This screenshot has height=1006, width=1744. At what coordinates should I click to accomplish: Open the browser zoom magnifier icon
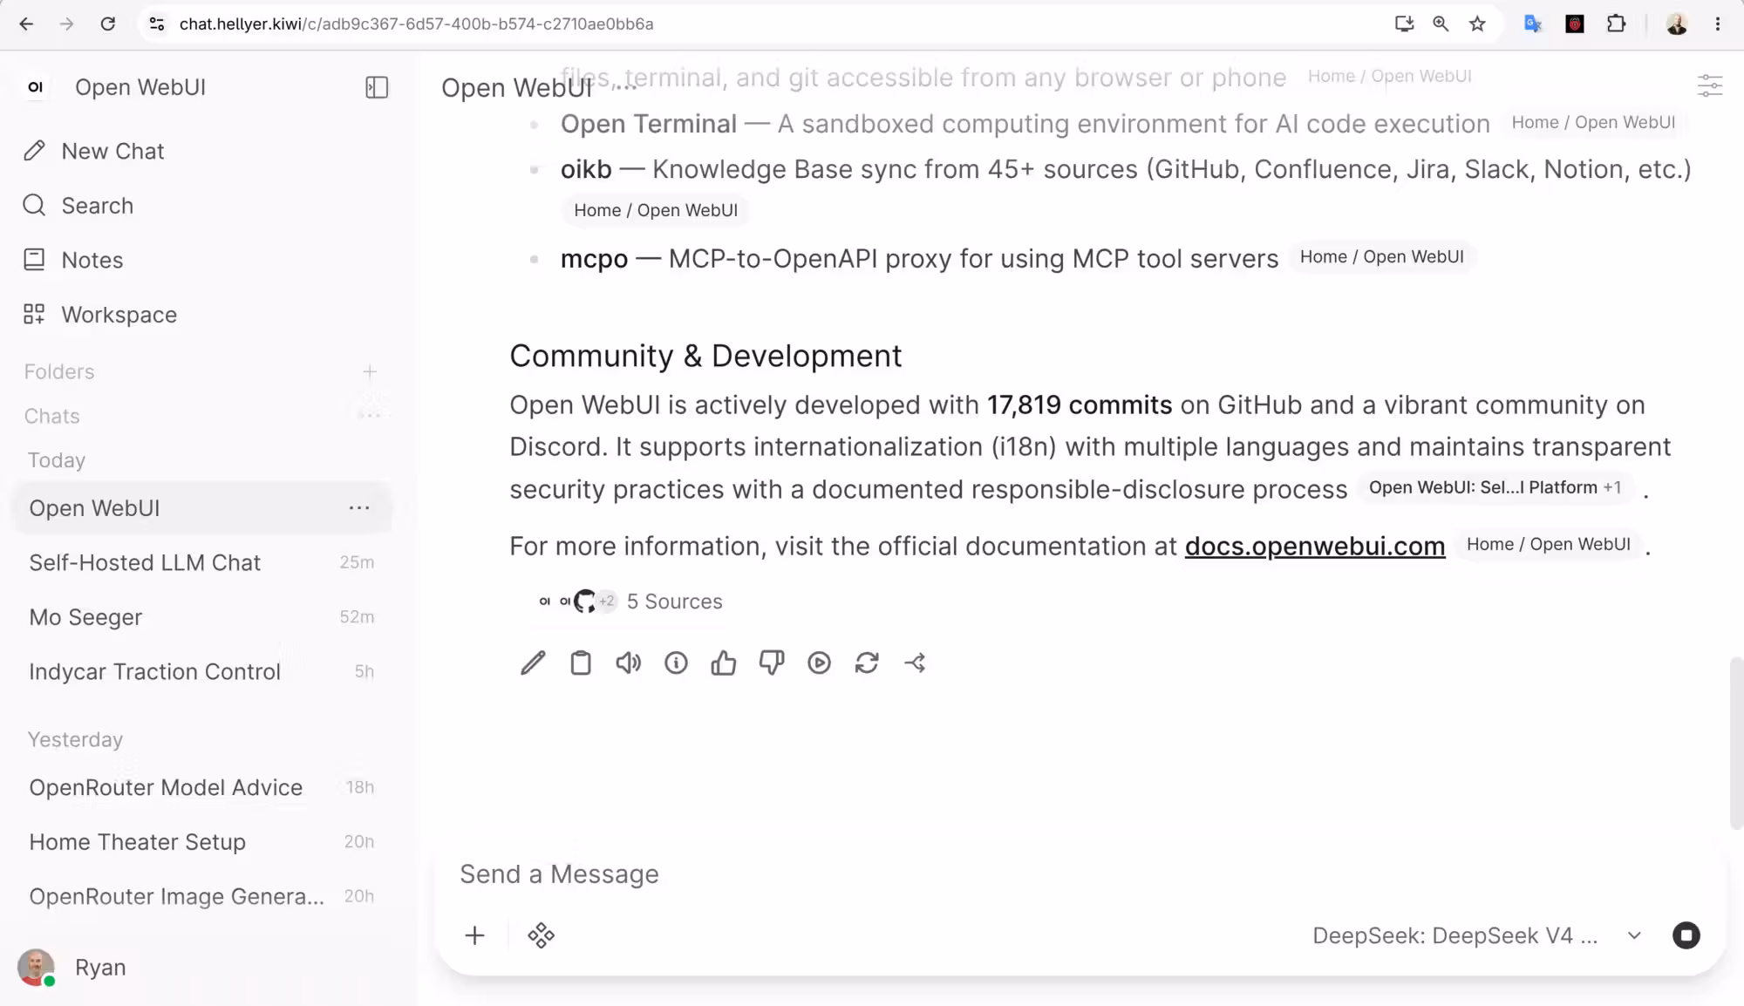(1441, 24)
